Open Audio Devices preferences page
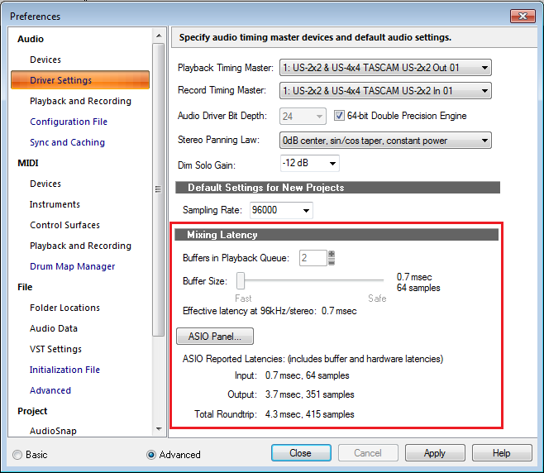Image resolution: width=544 pixels, height=473 pixels. [x=45, y=60]
